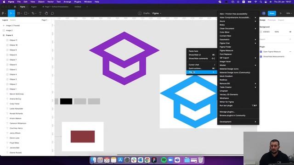Run last plugin from the menu
The width and height of the screenshot is (294, 165).
[x=238, y=106]
